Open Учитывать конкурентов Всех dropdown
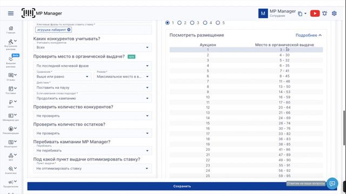346x194 pixels. 92,47
